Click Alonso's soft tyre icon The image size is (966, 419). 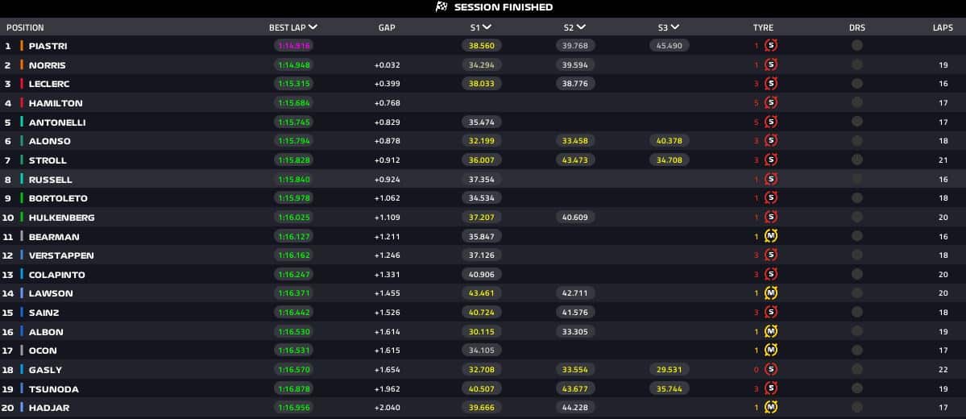click(771, 140)
